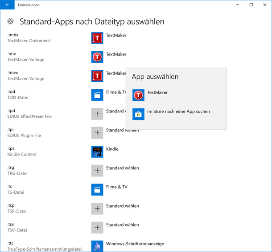This screenshot has width=272, height=252.
Task: Maximize the Einstellungen window
Action: click(x=251, y=5)
